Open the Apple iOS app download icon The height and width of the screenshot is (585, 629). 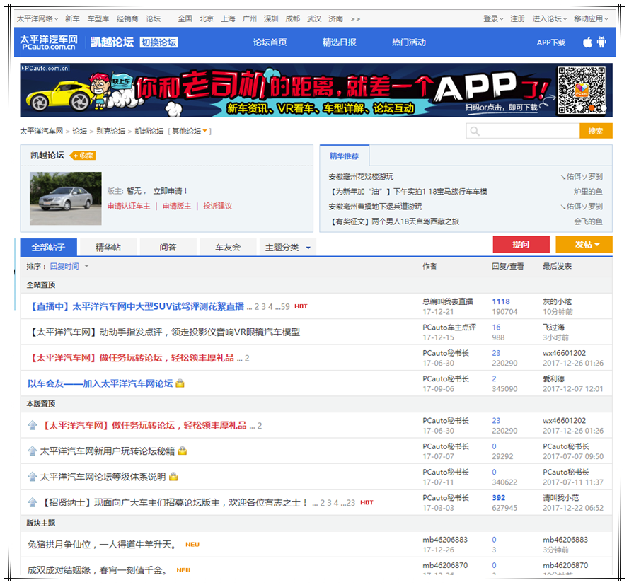(x=587, y=42)
